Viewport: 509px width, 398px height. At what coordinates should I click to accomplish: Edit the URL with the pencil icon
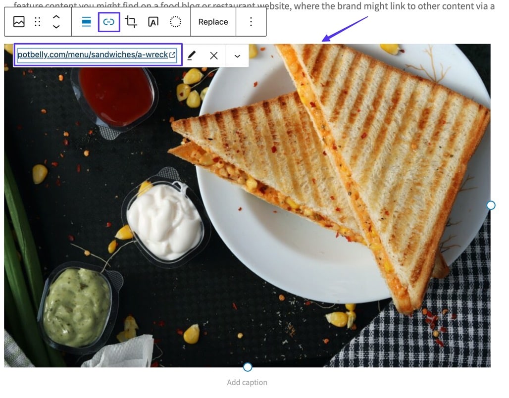point(192,55)
